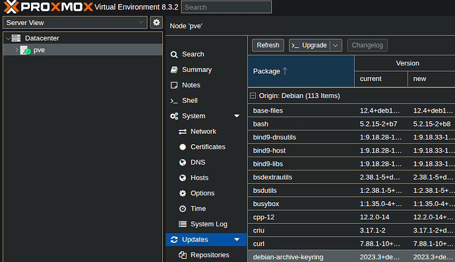Click the Proxmox logo icon
This screenshot has height=262, width=455.
point(11,7)
